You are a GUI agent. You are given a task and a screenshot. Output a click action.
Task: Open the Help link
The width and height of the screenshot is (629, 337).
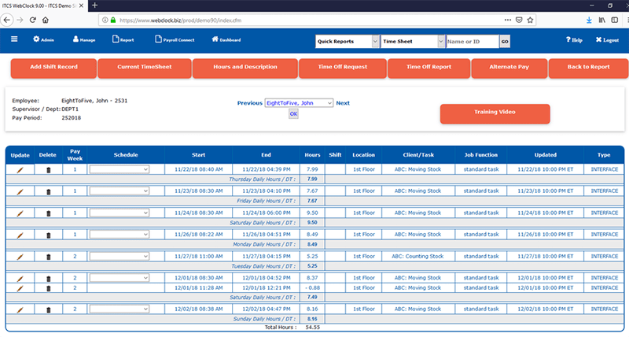[574, 40]
